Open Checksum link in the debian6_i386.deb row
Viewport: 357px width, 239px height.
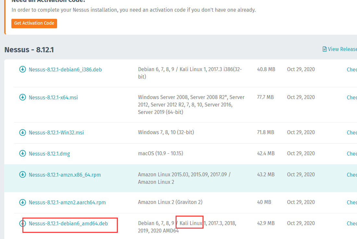point(352,70)
